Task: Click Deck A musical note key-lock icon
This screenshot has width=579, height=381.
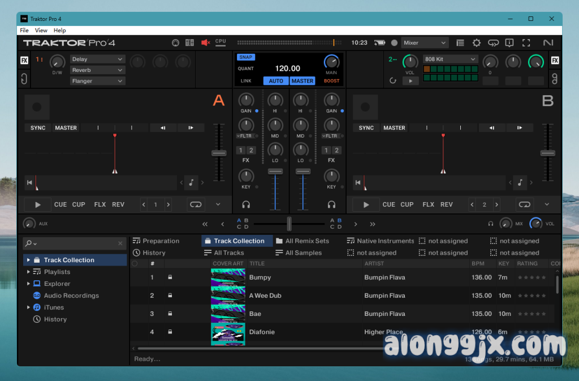Action: (191, 182)
